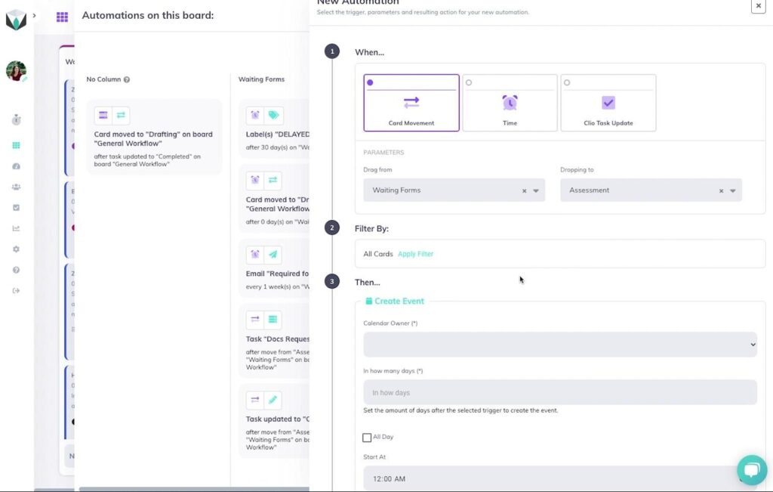
Task: Enable the All Day checkbox
Action: tap(367, 437)
